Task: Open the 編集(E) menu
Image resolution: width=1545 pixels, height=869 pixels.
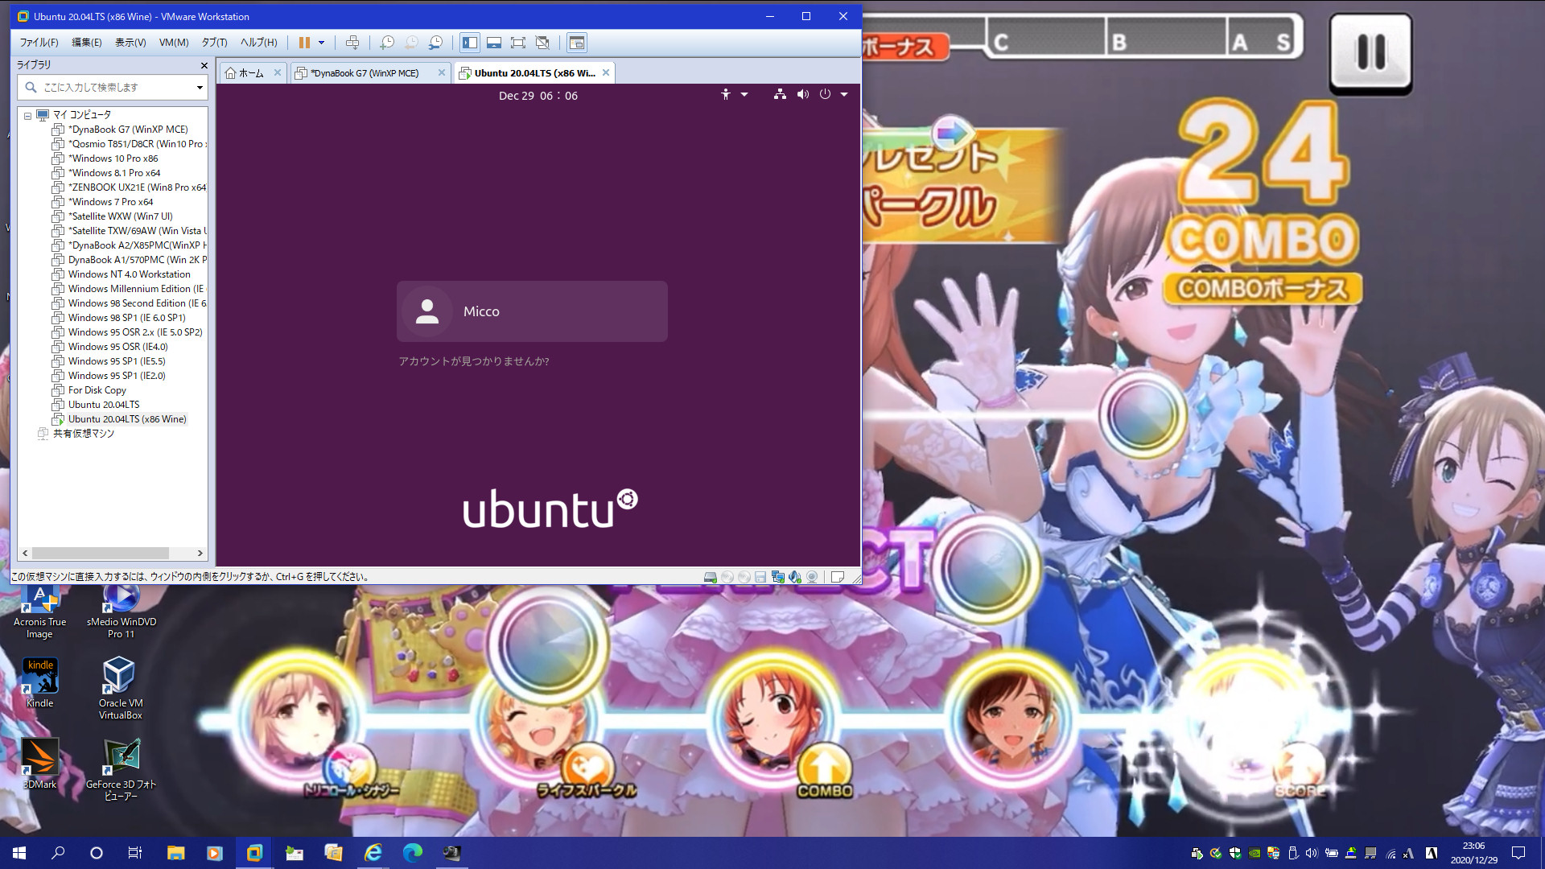Action: [87, 43]
